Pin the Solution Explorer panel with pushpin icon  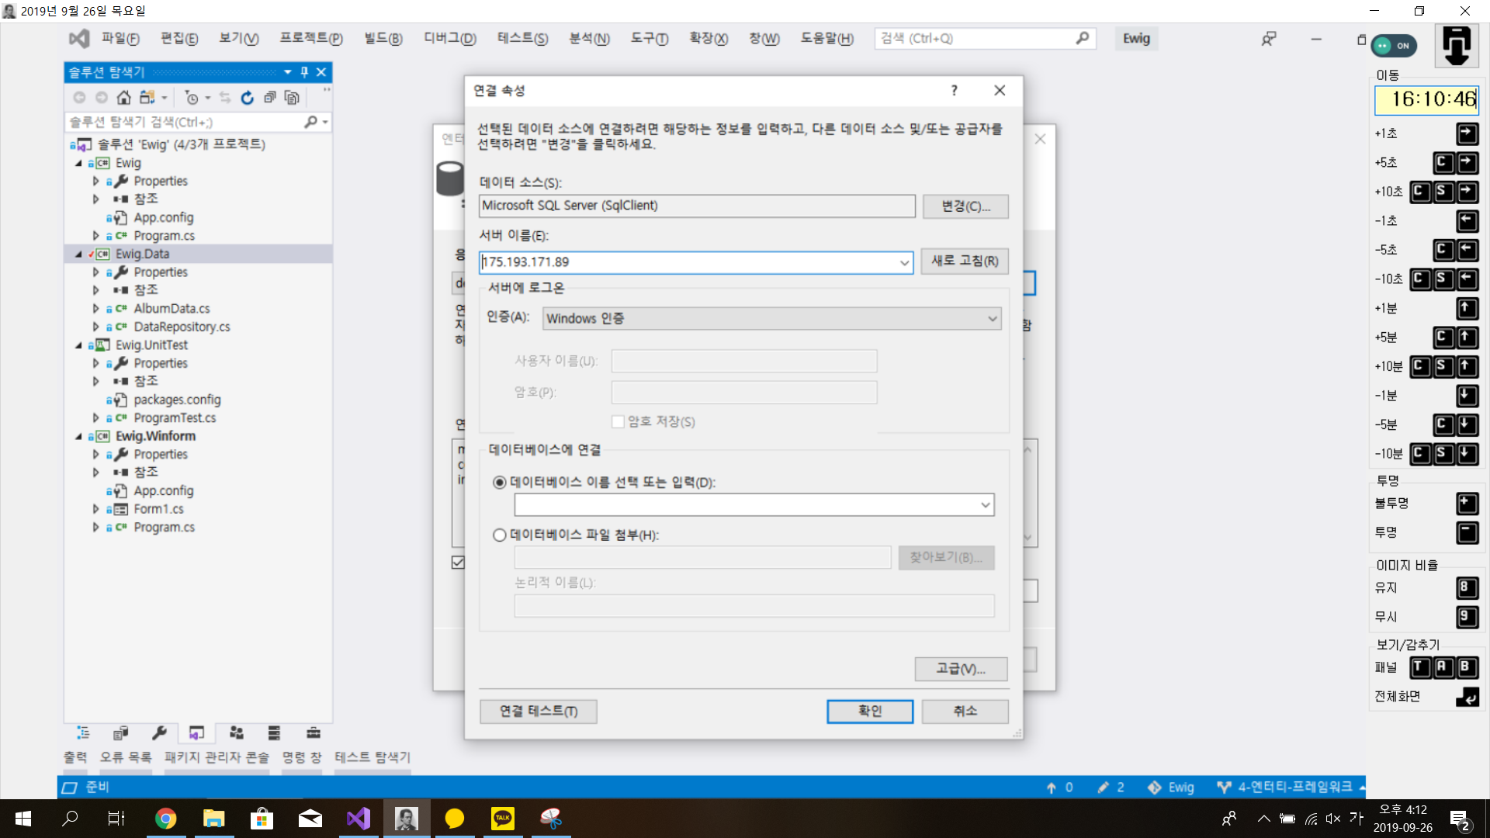tap(304, 72)
